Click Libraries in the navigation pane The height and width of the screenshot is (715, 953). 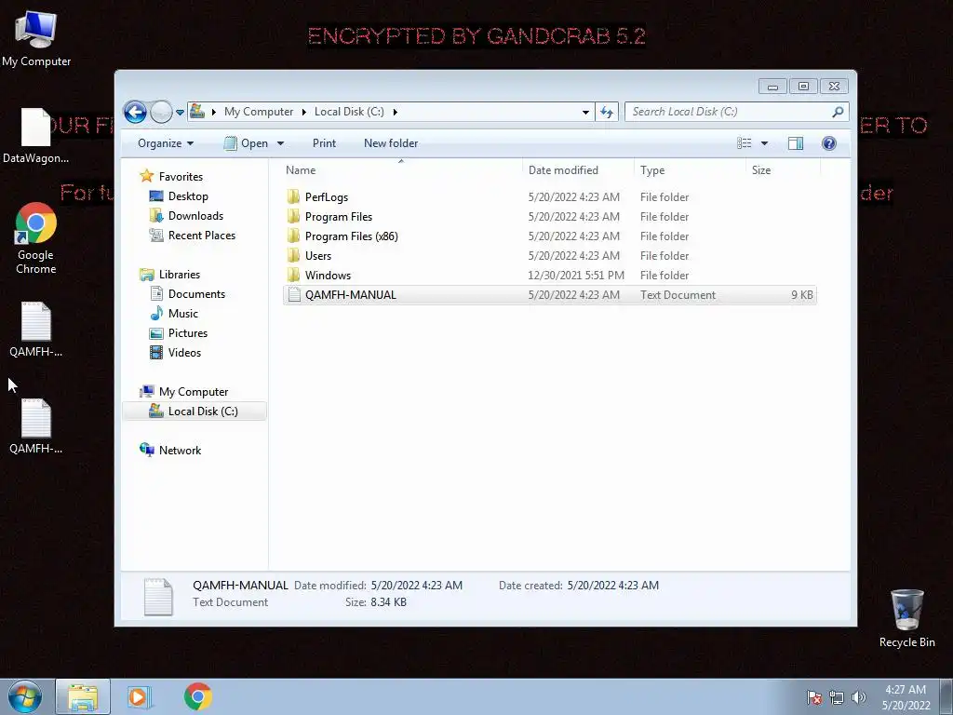coord(180,275)
